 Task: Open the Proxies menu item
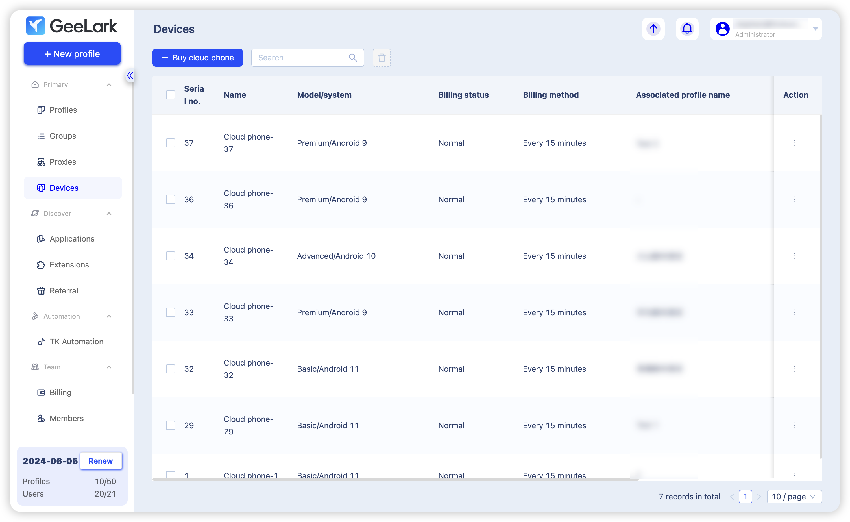pyautogui.click(x=73, y=162)
